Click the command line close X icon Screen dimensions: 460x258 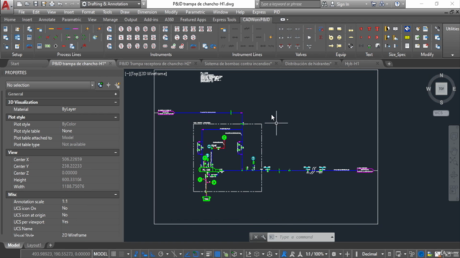point(256,237)
